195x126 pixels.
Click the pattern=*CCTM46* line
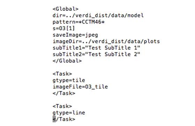coord(78,22)
